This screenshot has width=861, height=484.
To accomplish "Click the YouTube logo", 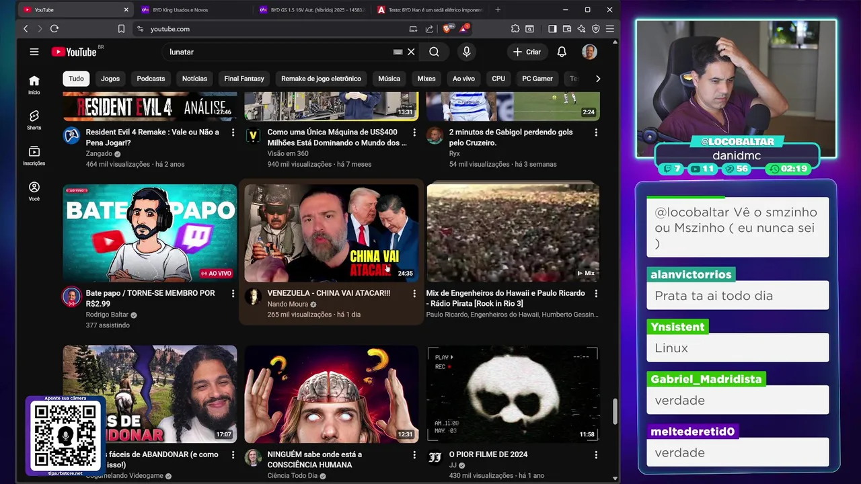I will pyautogui.click(x=74, y=52).
